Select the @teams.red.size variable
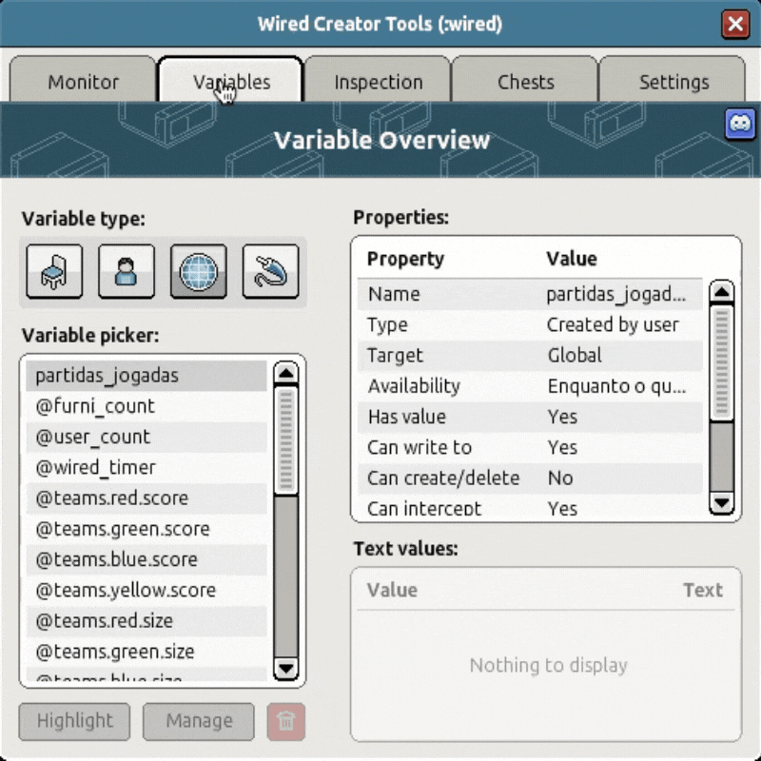The height and width of the screenshot is (761, 761). (x=146, y=621)
